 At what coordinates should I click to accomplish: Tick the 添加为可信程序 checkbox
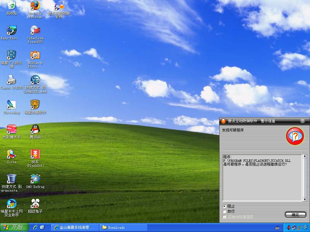[x=224, y=217]
